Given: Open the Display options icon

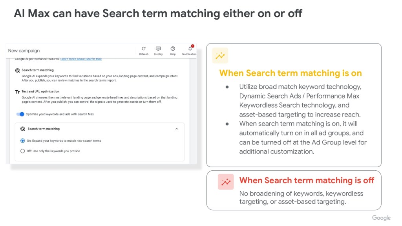Looking at the screenshot, I should pos(158,49).
